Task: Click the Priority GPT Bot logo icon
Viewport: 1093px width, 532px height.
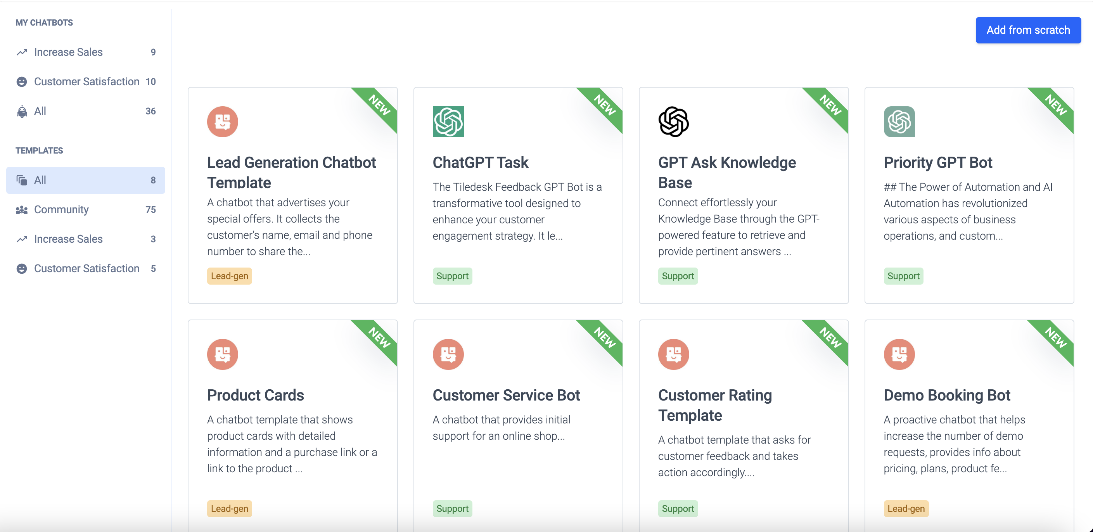Action: click(x=899, y=122)
